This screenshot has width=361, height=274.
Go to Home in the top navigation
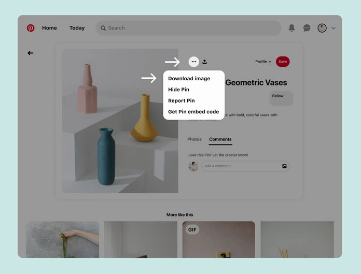click(x=49, y=28)
